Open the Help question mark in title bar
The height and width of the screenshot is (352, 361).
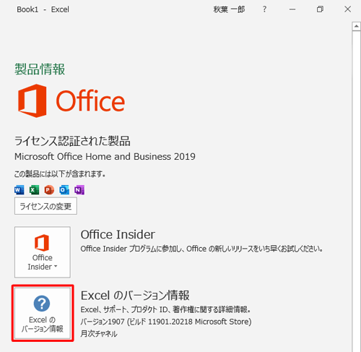[x=264, y=9]
